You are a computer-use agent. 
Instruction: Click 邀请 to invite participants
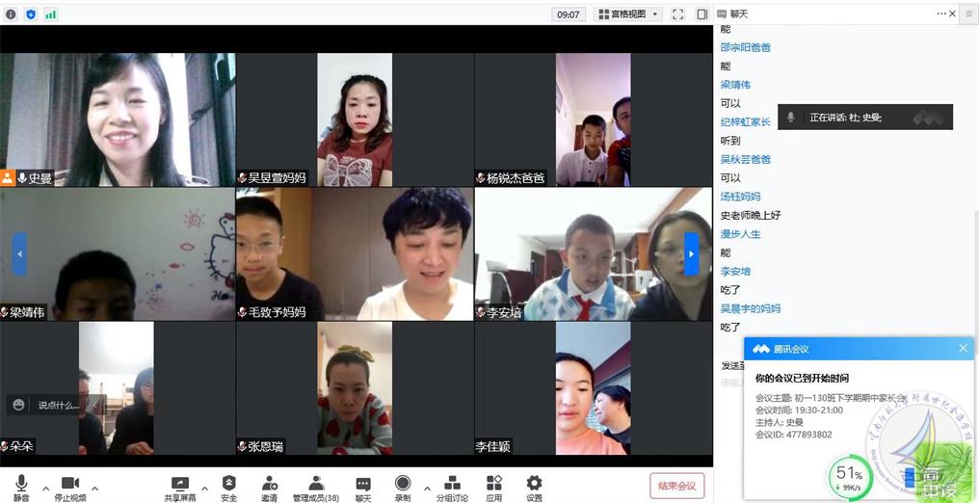(x=270, y=488)
